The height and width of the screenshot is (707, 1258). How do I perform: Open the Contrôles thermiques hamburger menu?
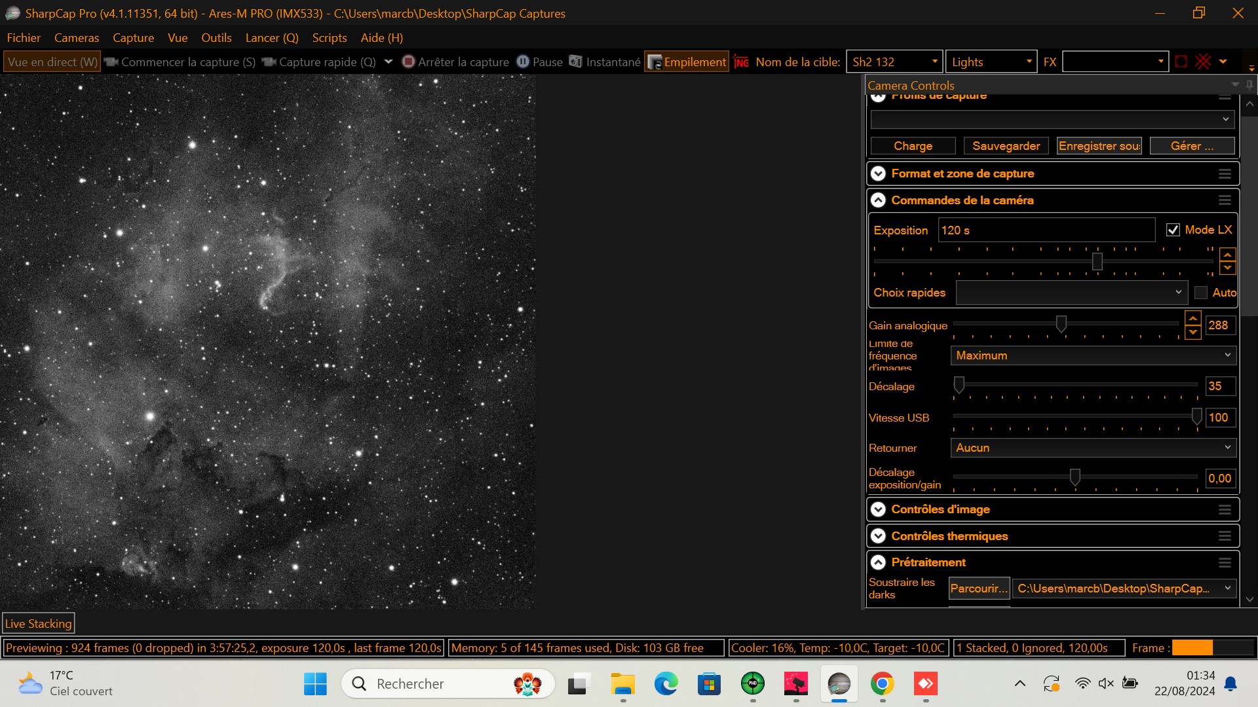point(1225,536)
